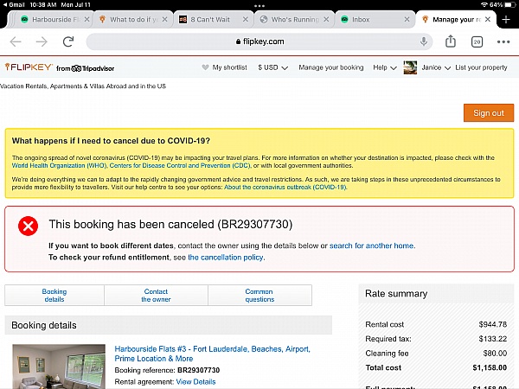Viewport: 519px width, 389px height.
Task: Click the Required tax $133.22 amount
Action: (492, 339)
